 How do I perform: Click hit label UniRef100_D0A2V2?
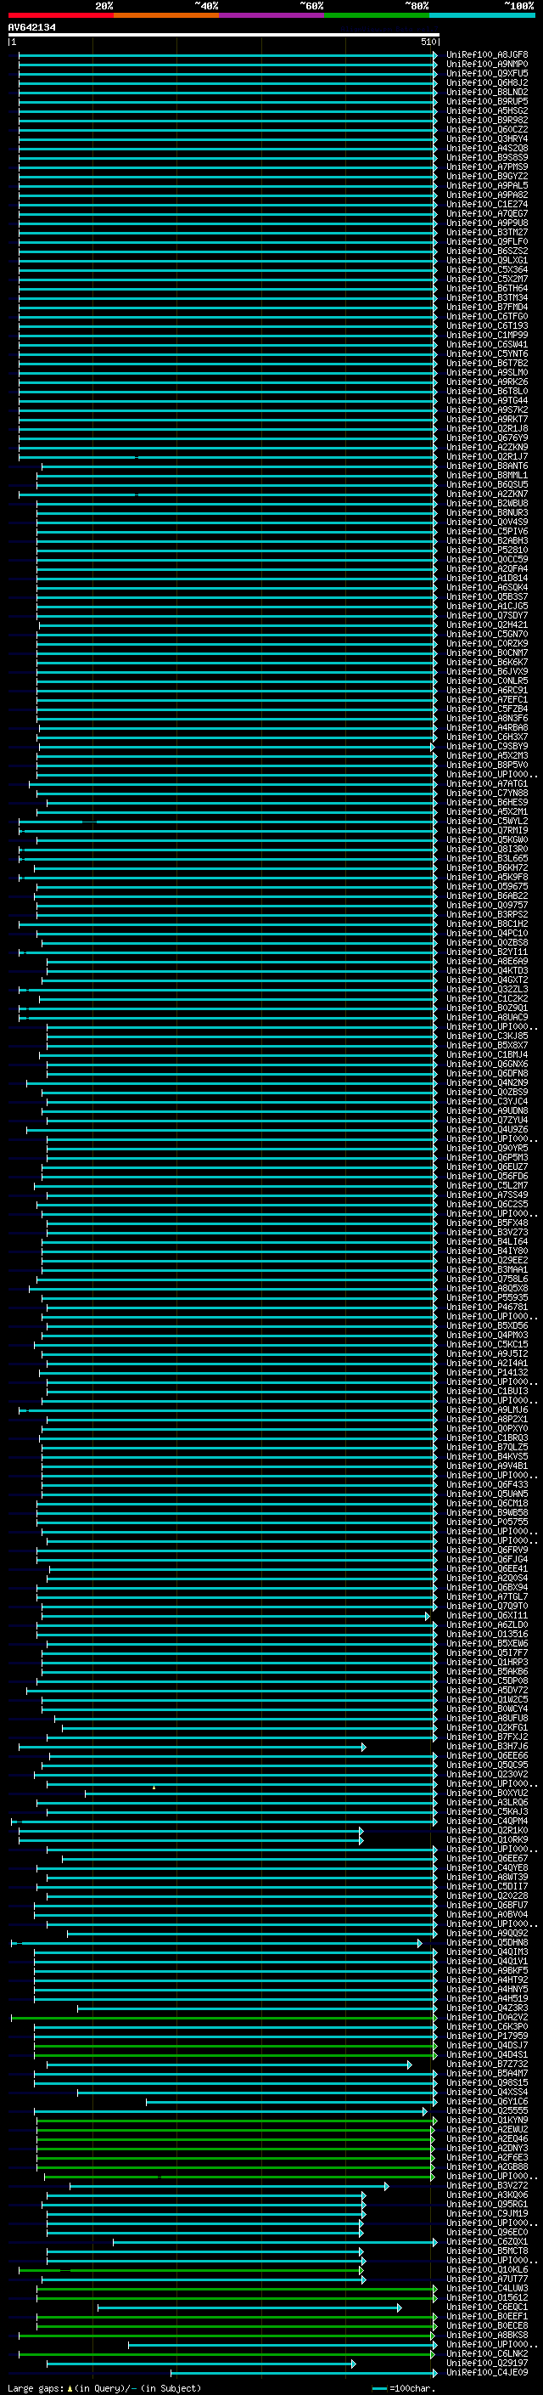[486, 2018]
